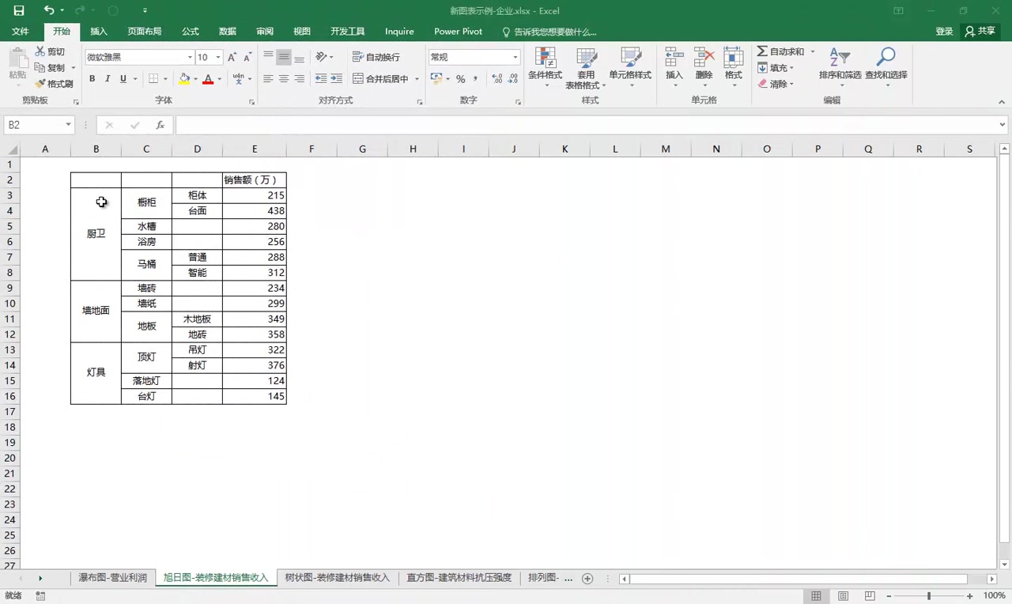
Task: Apply percent style number format
Action: point(460,79)
